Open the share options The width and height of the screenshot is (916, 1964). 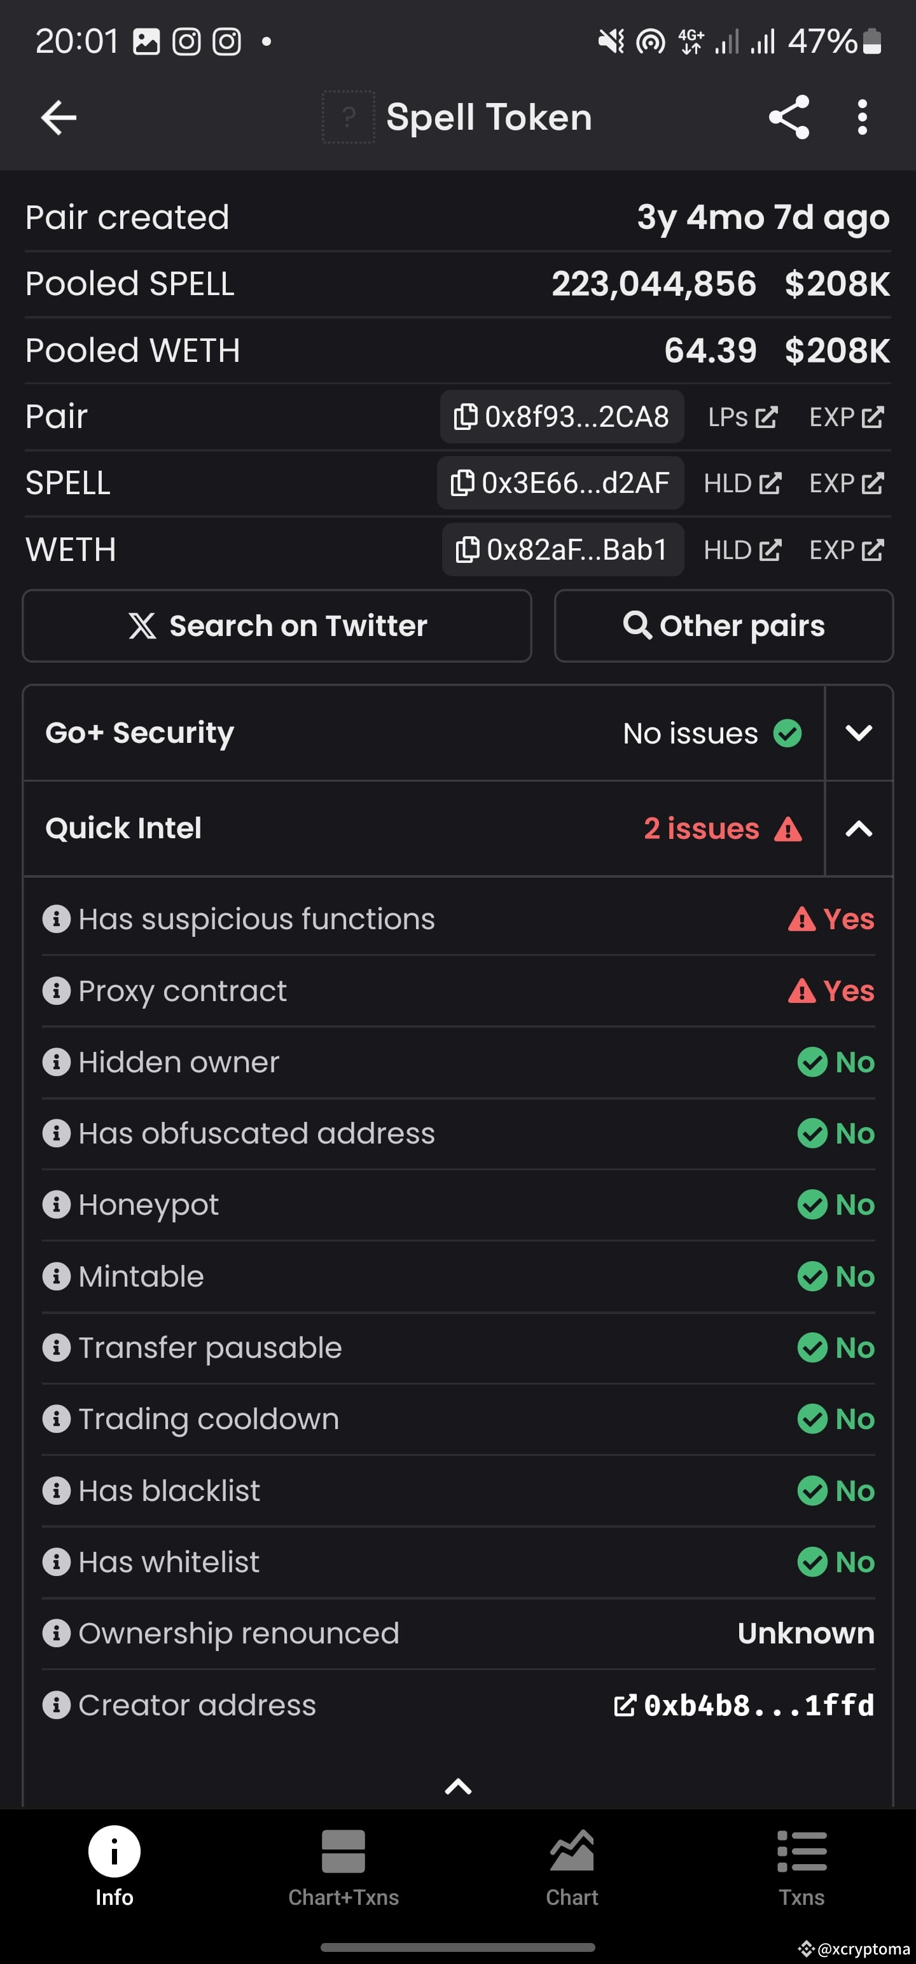click(x=789, y=116)
